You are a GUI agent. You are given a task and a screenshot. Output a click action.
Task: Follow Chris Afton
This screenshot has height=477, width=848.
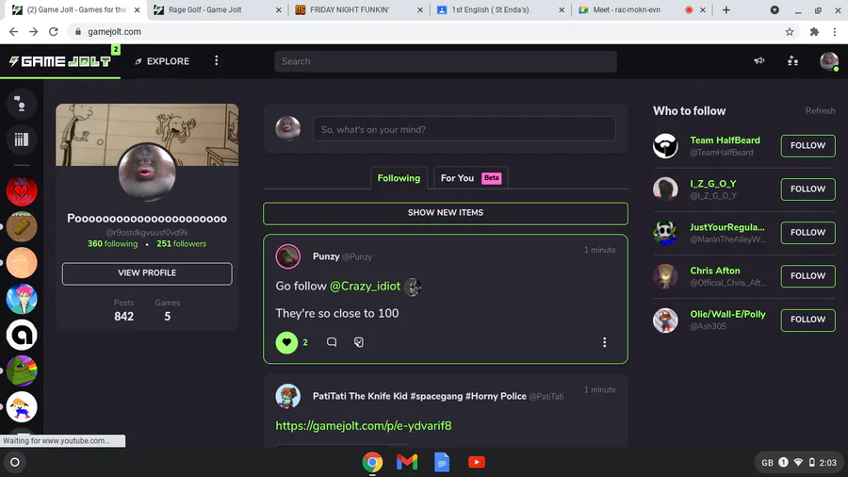coord(808,276)
